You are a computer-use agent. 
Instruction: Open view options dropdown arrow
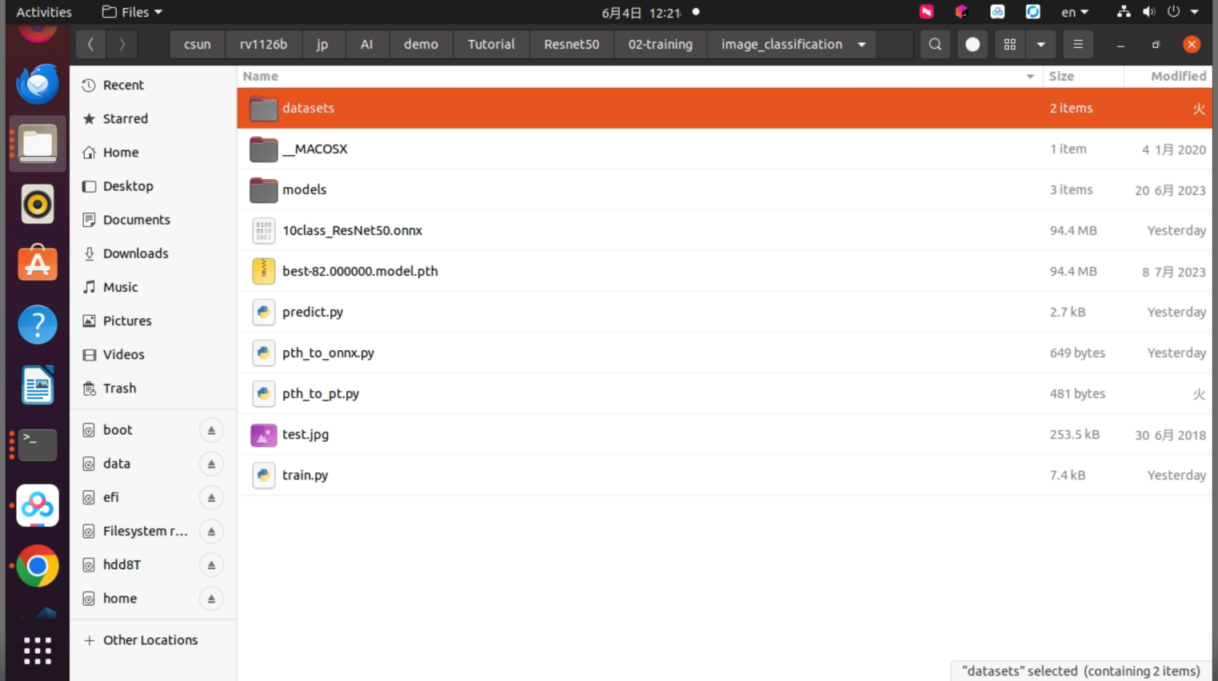tap(1040, 45)
